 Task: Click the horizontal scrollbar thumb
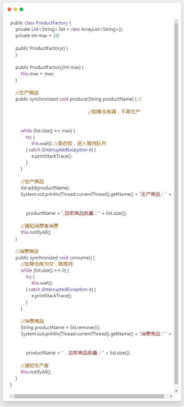point(89,396)
